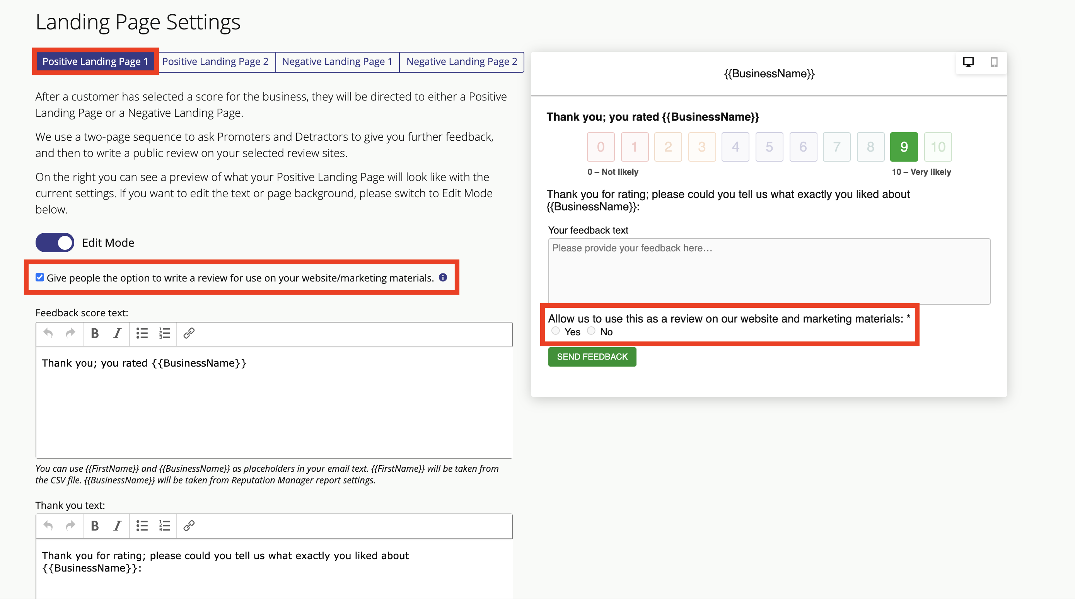1075x599 pixels.
Task: Click the {{BusinessName}} preview header
Action: (769, 74)
